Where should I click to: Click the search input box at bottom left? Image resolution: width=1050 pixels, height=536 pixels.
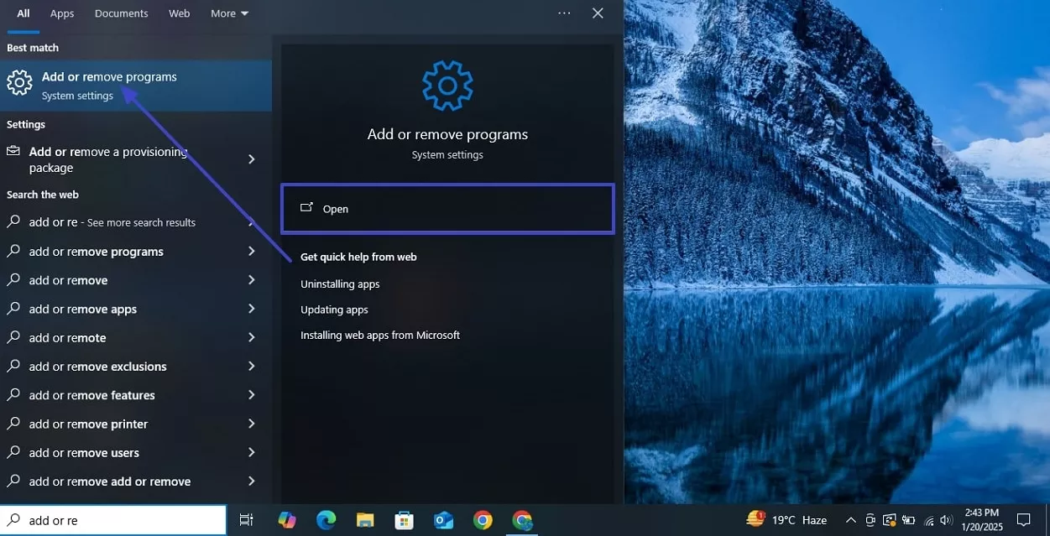click(113, 520)
